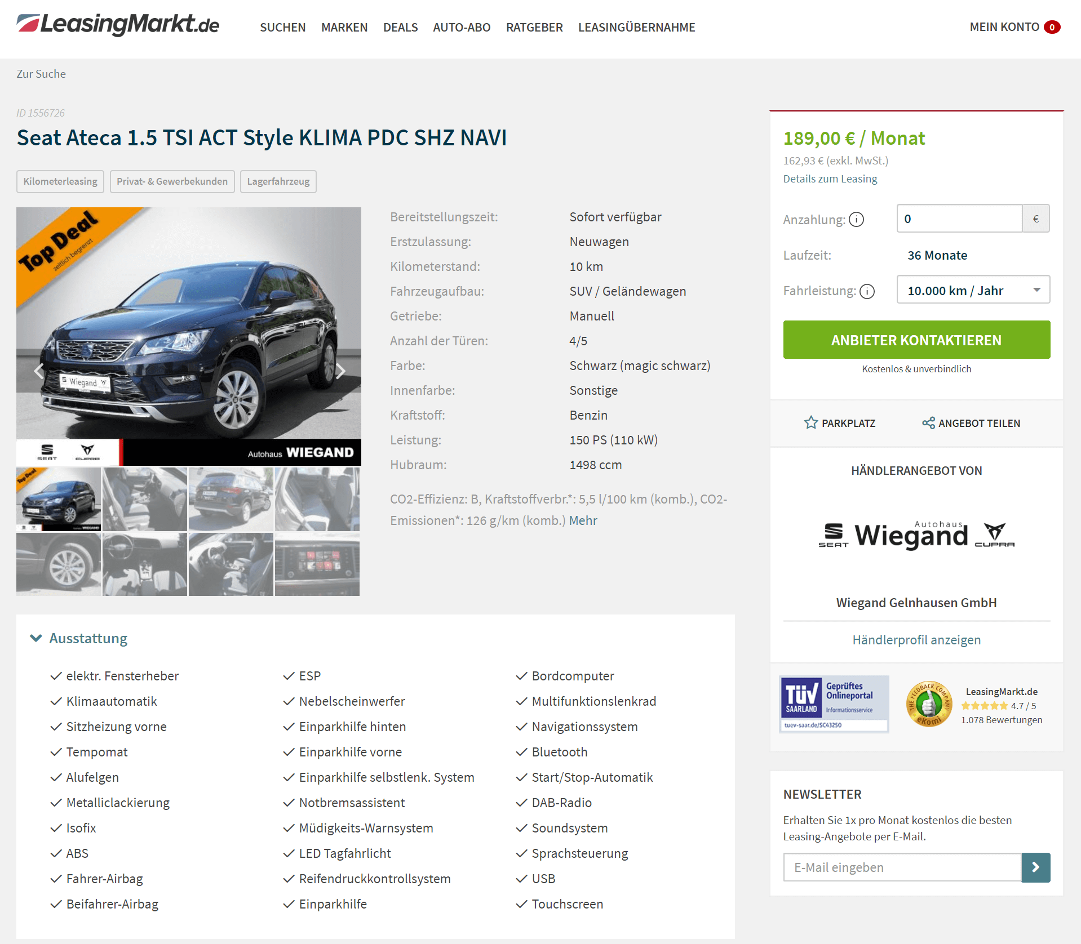Click the red notification badge next to Mein Konto
The image size is (1081, 944).
[1052, 27]
